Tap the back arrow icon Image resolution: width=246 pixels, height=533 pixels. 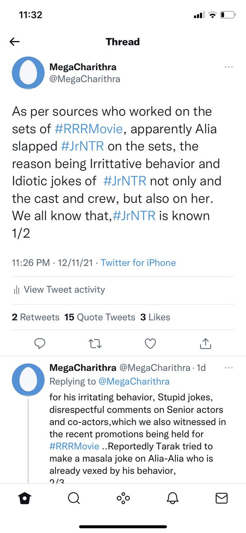point(15,42)
